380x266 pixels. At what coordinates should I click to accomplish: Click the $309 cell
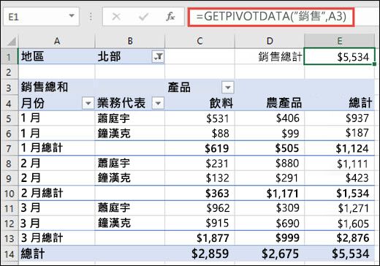click(270, 208)
